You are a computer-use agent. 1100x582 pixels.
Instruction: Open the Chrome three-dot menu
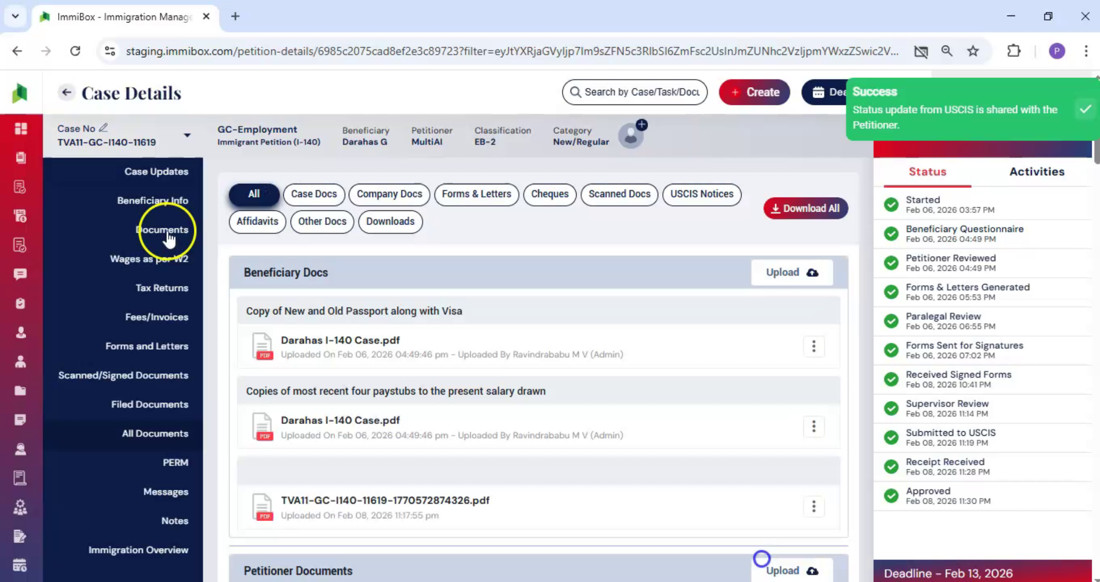[1086, 51]
